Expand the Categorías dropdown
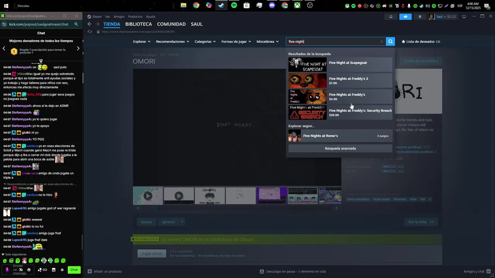The image size is (495, 278). [205, 42]
